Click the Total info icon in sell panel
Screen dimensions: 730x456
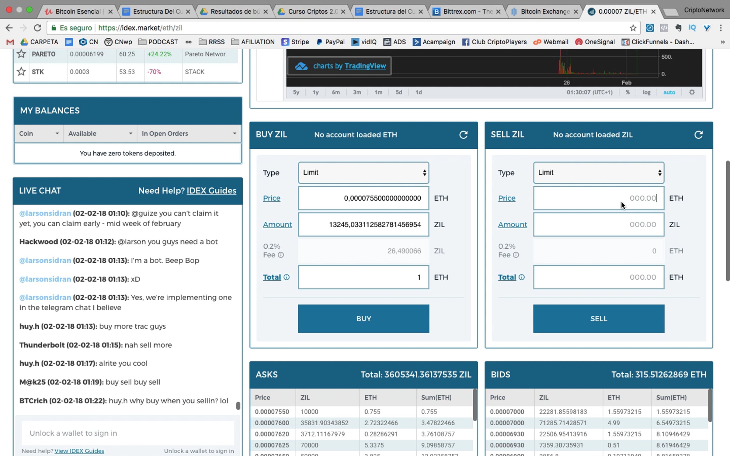point(522,277)
